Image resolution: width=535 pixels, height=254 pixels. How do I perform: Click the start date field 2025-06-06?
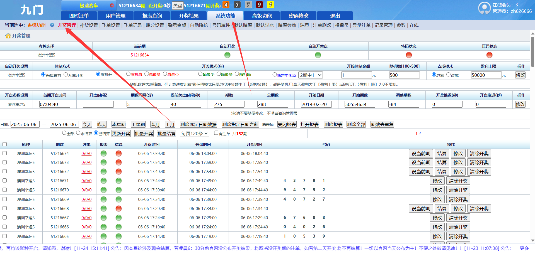point(25,124)
